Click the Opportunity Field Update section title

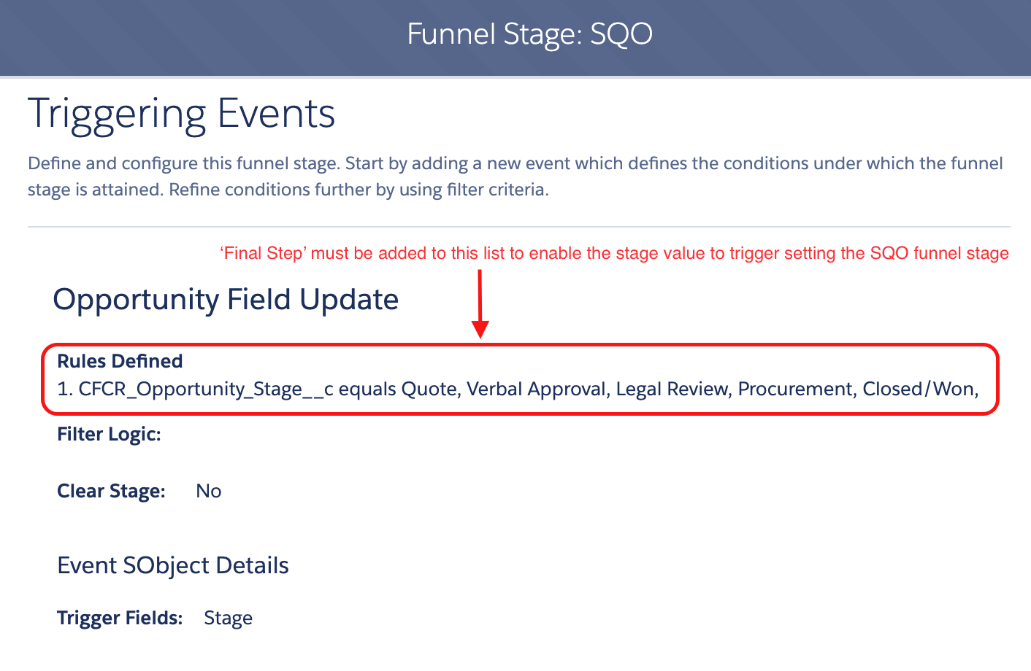tap(226, 300)
